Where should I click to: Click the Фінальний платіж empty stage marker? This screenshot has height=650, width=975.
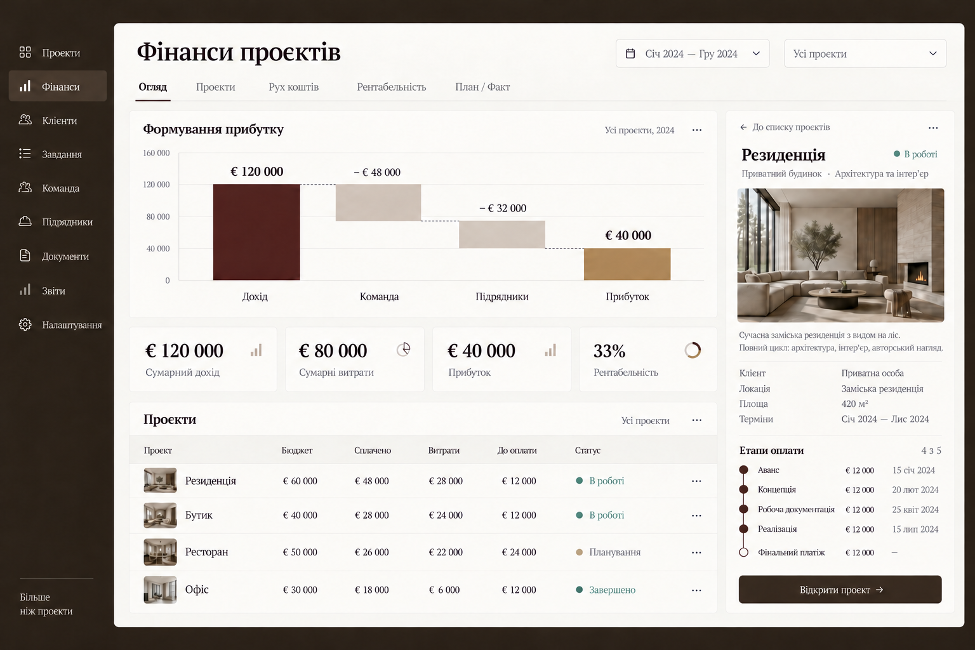[743, 552]
